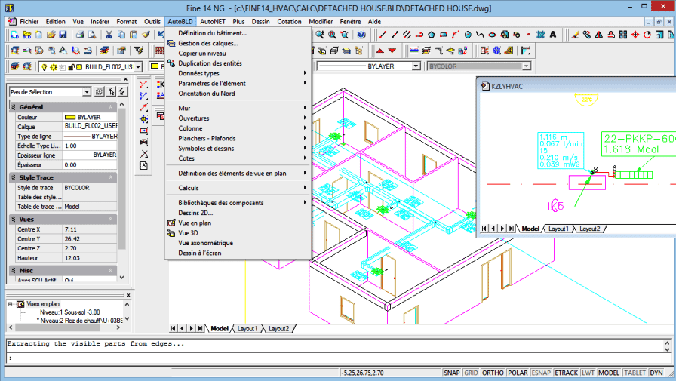The width and height of the screenshot is (676, 381).
Task: Open the BYLAYER linetype dropdown
Action: (416, 66)
